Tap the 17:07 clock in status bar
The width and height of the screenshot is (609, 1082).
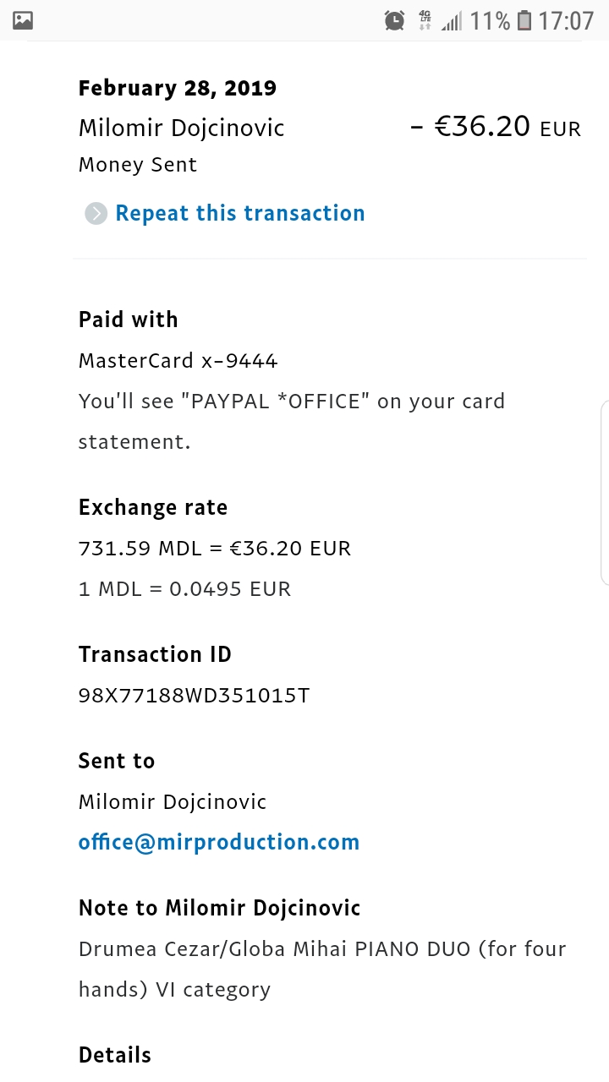(x=566, y=20)
